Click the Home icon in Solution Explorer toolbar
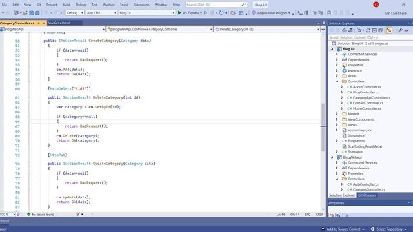 click(x=344, y=30)
